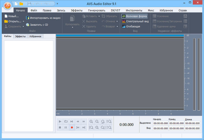Click the horizontal zoom out magnifier icon

pos(97,121)
